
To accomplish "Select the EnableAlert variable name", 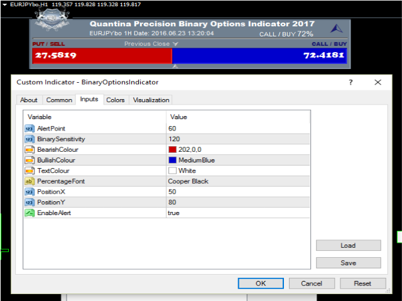I will 54,213.
